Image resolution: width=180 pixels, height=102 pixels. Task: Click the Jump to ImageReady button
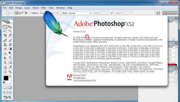[x=7, y=97]
